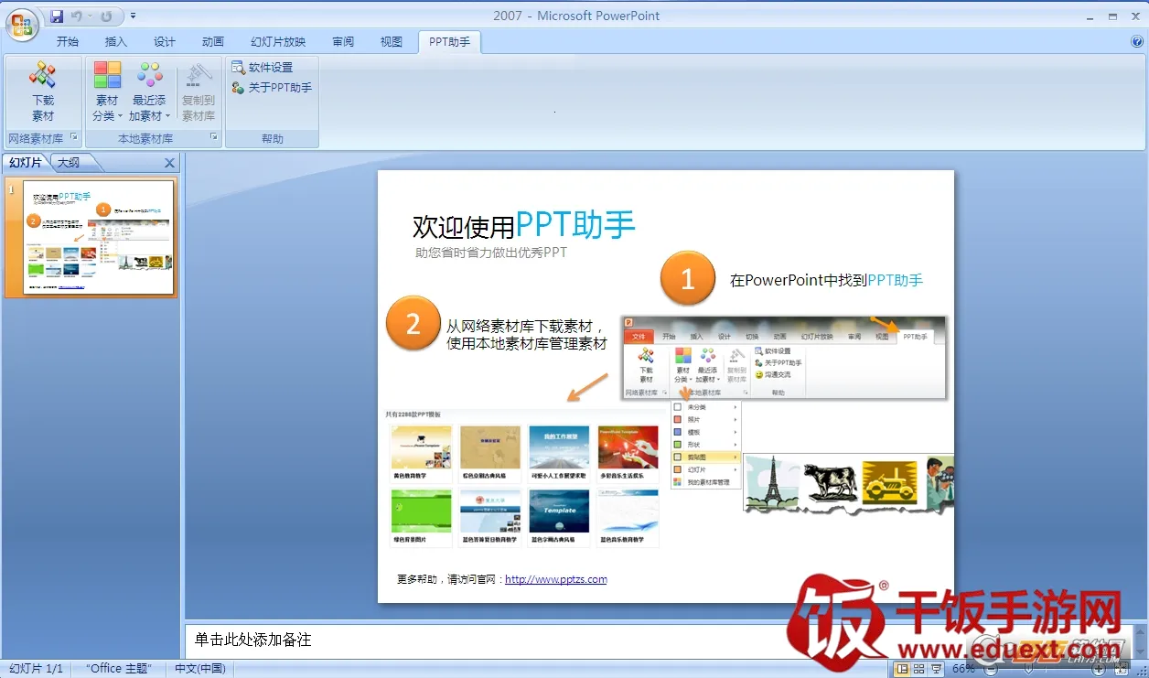Image resolution: width=1149 pixels, height=678 pixels.
Task: Click the 66% zoom level button
Action: tap(963, 669)
